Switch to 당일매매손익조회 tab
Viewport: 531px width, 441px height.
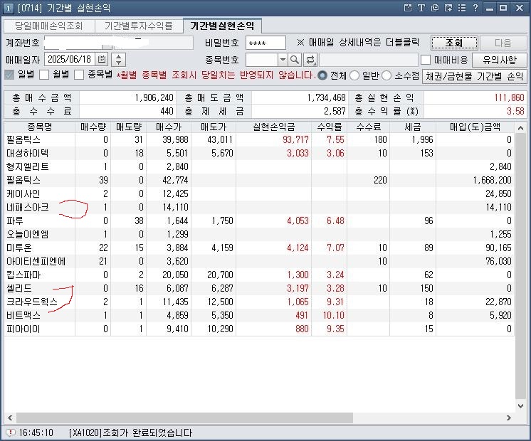click(x=49, y=26)
